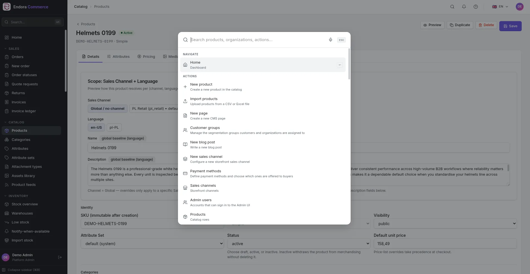
Task: Collapse the CATALOG sidebar section
Action: point(14,122)
